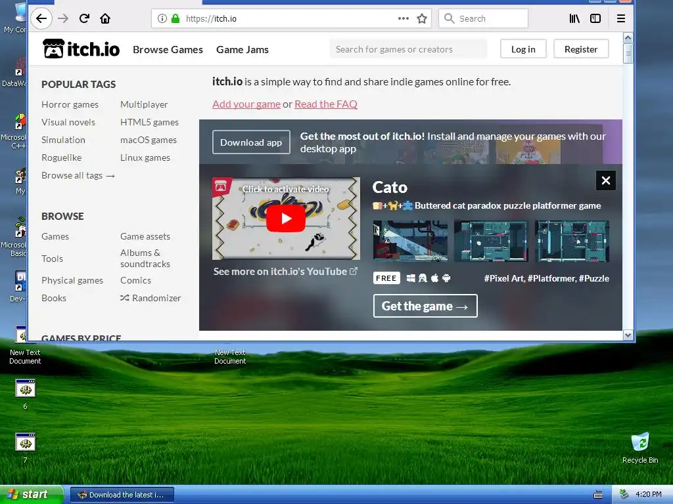673x504 pixels.
Task: Play the Cato YouTube video
Action: pos(286,219)
